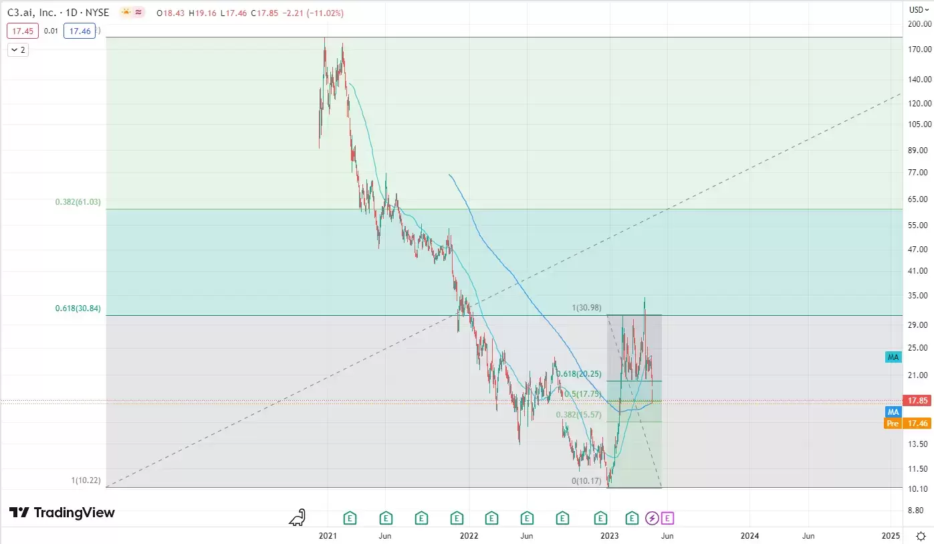Image resolution: width=934 pixels, height=544 pixels.
Task: Click the open value O18.43
Action: pos(171,13)
